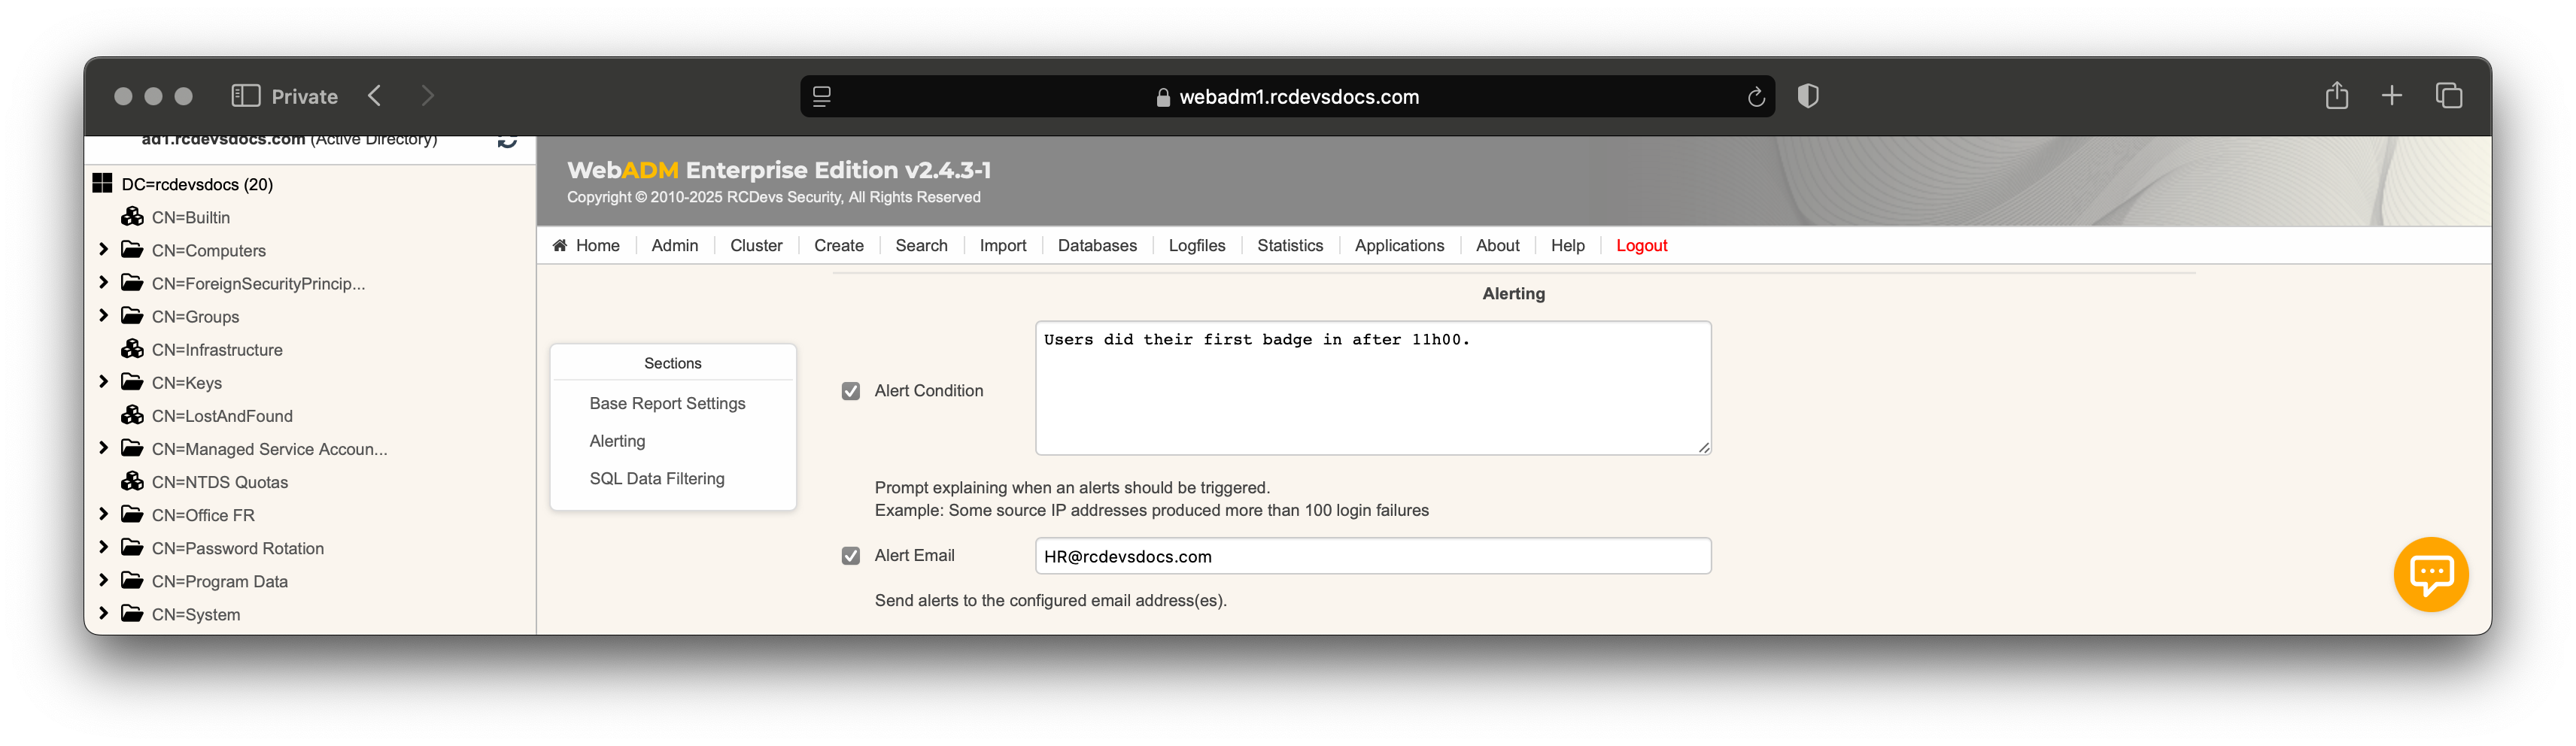Click the DC=rcdevsdocs domain icon
Screen dimensions: 2576x746
(x=102, y=183)
